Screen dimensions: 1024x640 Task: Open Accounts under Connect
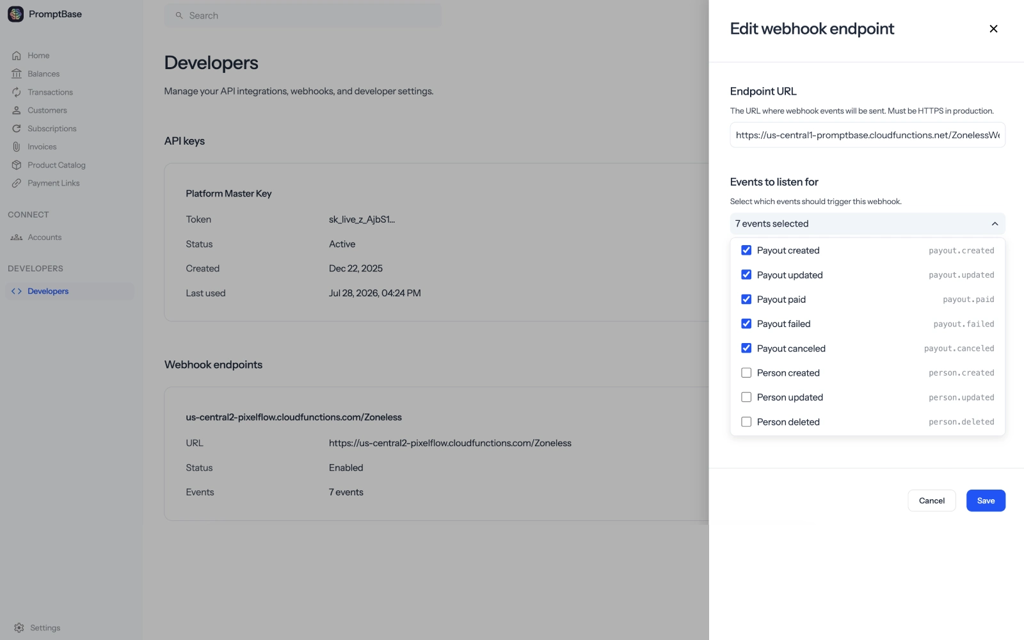pos(45,237)
